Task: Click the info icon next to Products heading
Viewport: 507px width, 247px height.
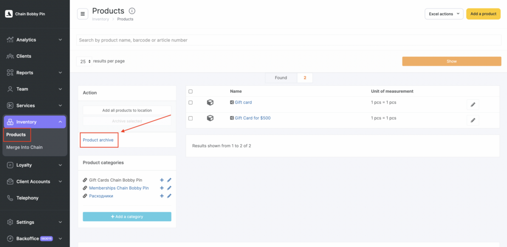Action: (132, 11)
